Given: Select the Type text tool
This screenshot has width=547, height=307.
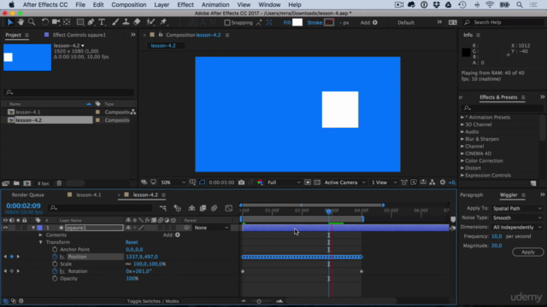Looking at the screenshot, I should [102, 22].
